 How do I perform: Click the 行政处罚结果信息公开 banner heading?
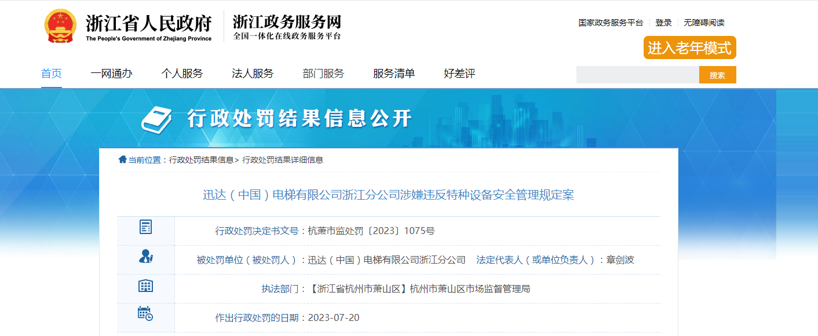[300, 119]
